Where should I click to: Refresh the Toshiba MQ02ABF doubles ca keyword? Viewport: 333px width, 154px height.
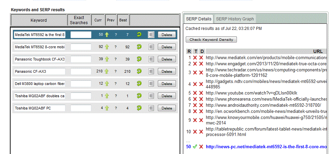pyautogui.click(x=139, y=96)
